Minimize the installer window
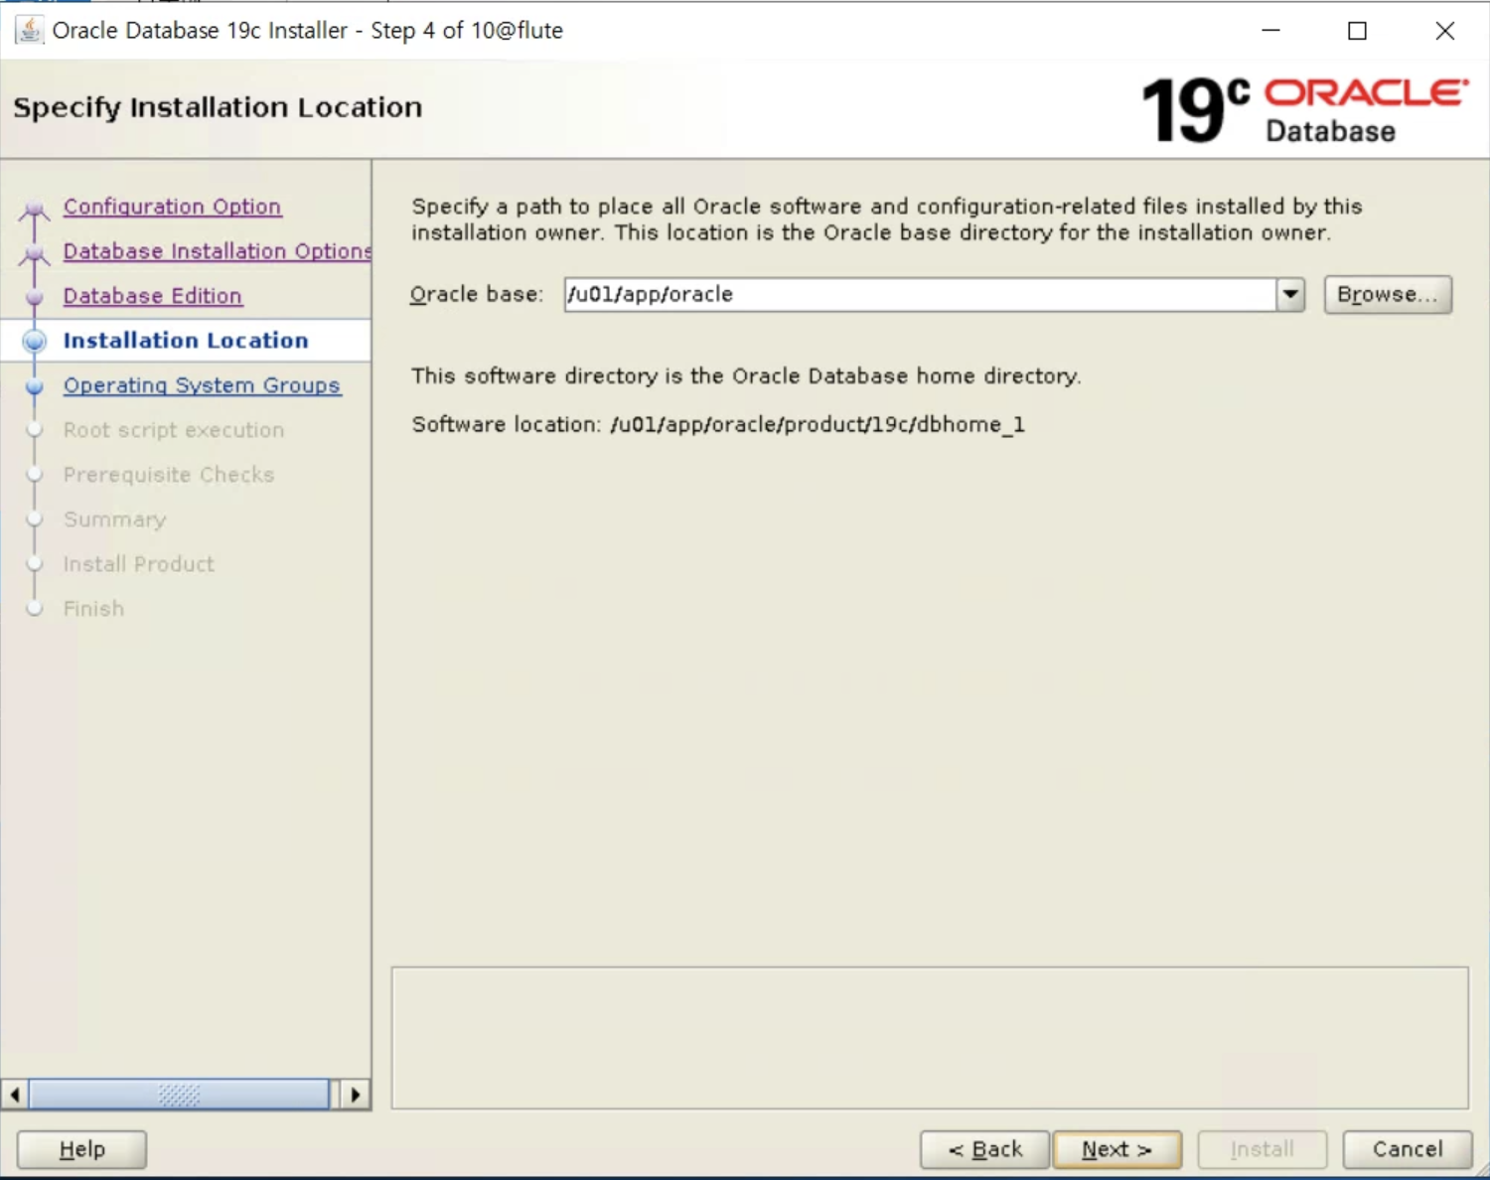 point(1270,31)
